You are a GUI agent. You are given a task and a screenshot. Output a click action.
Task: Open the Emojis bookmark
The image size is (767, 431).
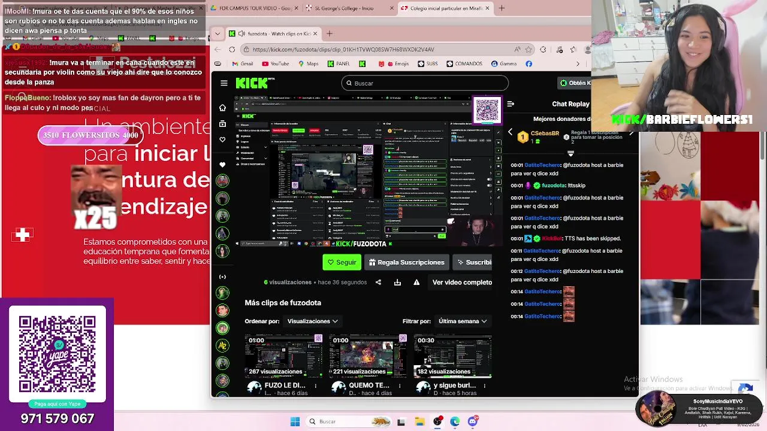coord(394,63)
